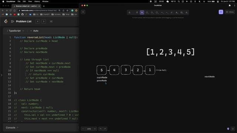Reload the LeetCode page
Screen dimensions: 237x133
click(11, 11)
